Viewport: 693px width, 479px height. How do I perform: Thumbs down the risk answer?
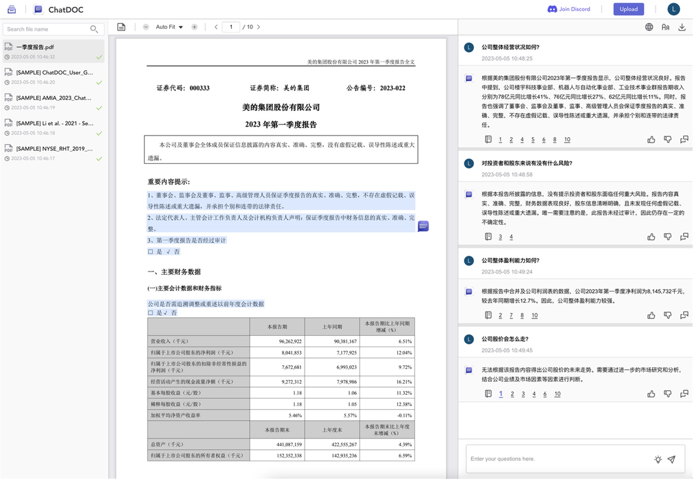click(668, 237)
